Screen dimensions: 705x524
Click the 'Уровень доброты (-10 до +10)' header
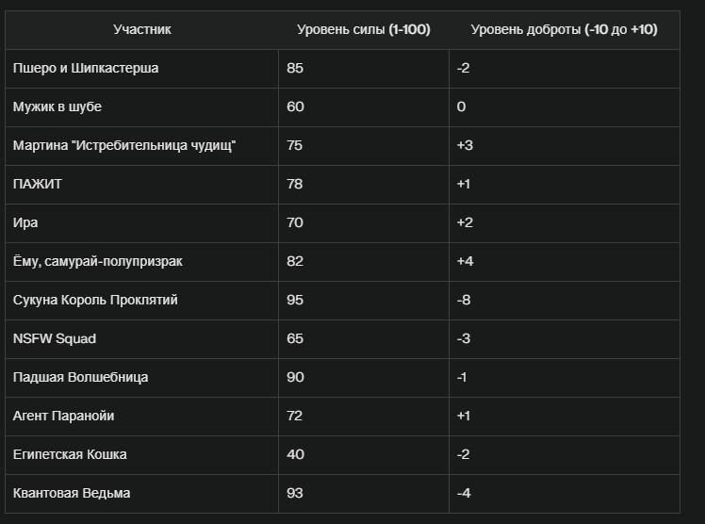coord(565,29)
